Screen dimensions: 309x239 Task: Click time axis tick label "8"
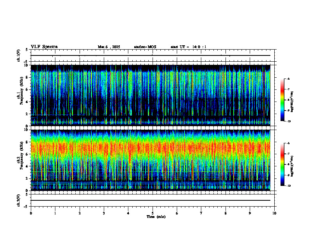pos(226,213)
